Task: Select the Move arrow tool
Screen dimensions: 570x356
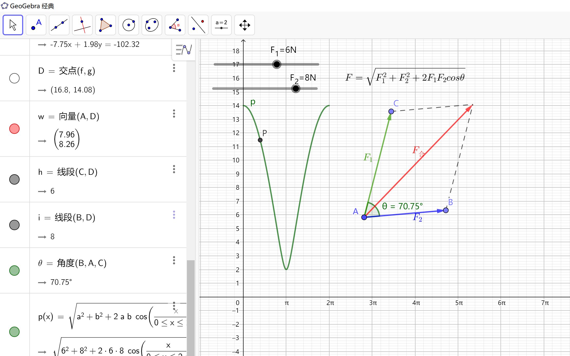Action: click(13, 25)
